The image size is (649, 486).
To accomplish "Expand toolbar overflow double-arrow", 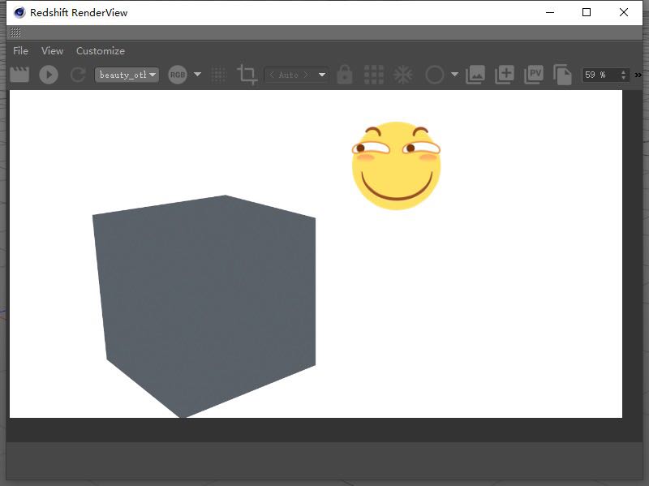I will click(x=638, y=75).
